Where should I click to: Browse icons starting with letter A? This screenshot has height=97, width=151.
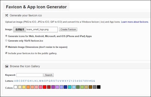click(x=15, y=81)
